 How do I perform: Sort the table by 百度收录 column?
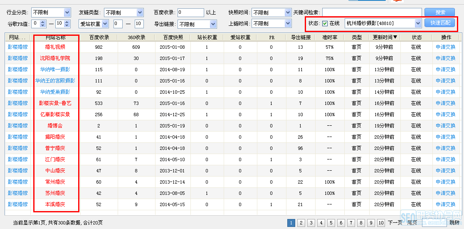[x=99, y=37]
